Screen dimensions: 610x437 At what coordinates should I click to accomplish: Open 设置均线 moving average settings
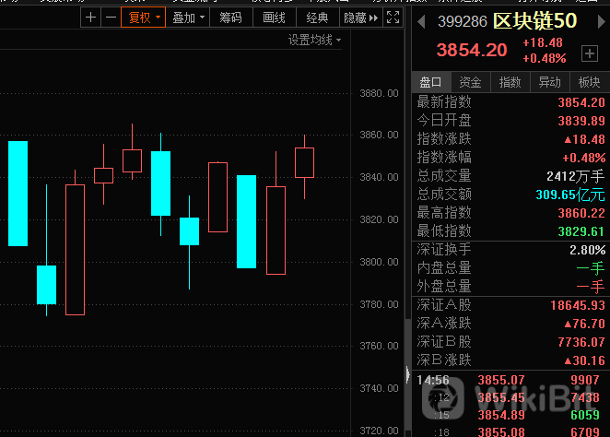[x=314, y=40]
